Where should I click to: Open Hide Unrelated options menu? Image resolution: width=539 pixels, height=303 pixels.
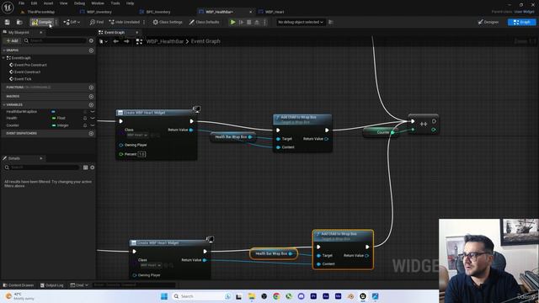click(x=144, y=22)
